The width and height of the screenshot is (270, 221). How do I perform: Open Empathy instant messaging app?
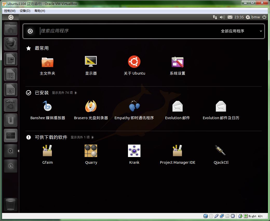[x=134, y=106]
